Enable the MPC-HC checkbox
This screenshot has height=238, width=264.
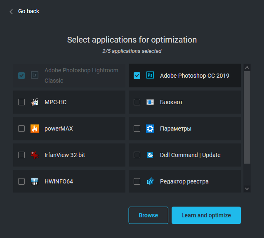coord(21,102)
